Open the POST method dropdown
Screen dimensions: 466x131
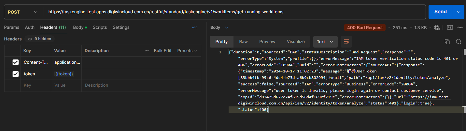(x=22, y=12)
